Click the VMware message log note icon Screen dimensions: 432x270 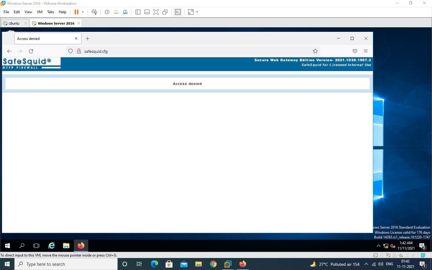coord(423,256)
